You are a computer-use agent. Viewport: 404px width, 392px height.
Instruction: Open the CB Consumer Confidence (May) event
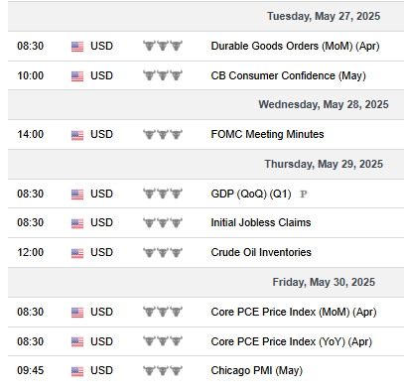pos(289,75)
